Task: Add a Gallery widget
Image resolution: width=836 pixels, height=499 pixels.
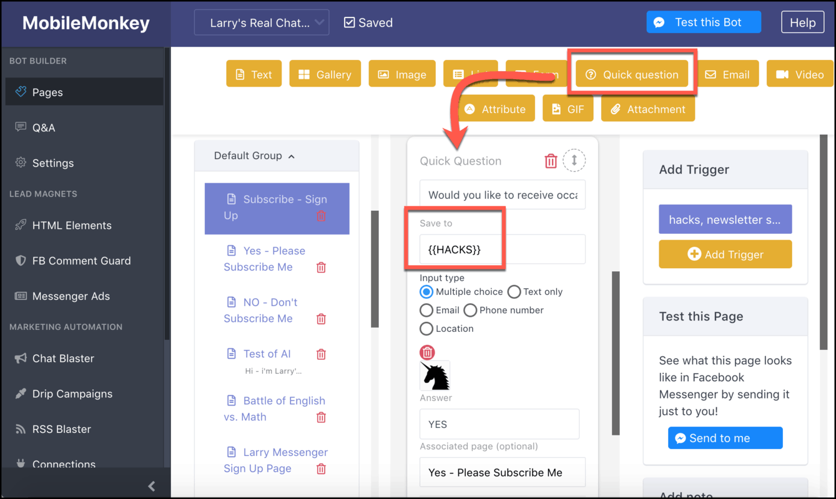Action: pos(325,74)
